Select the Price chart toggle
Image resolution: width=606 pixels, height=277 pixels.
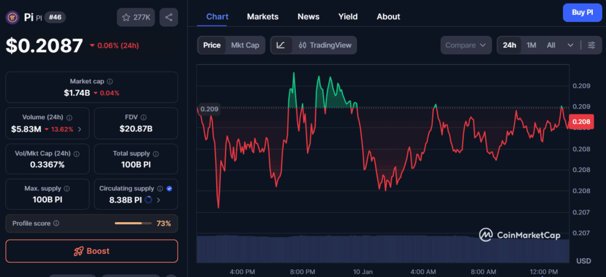click(x=211, y=45)
